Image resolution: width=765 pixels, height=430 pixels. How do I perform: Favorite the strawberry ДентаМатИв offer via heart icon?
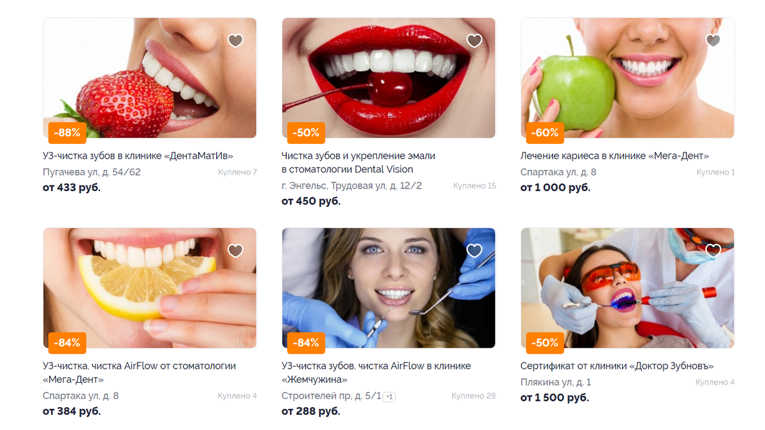coord(235,41)
